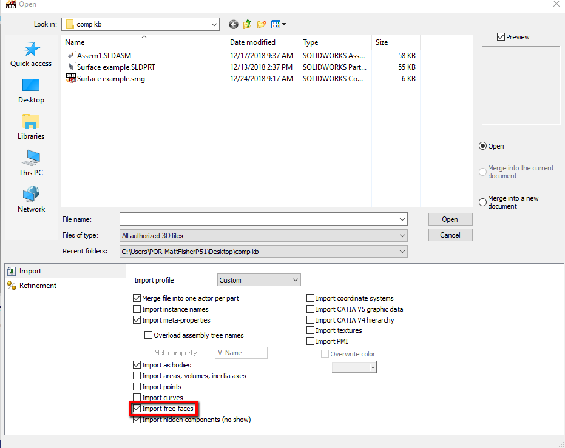Enable Import points checkbox
The height and width of the screenshot is (448, 565).
point(137,386)
